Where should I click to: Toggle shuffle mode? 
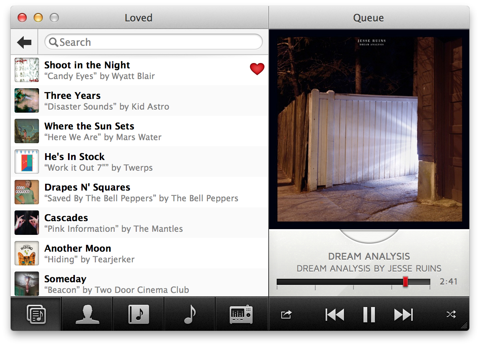click(451, 315)
